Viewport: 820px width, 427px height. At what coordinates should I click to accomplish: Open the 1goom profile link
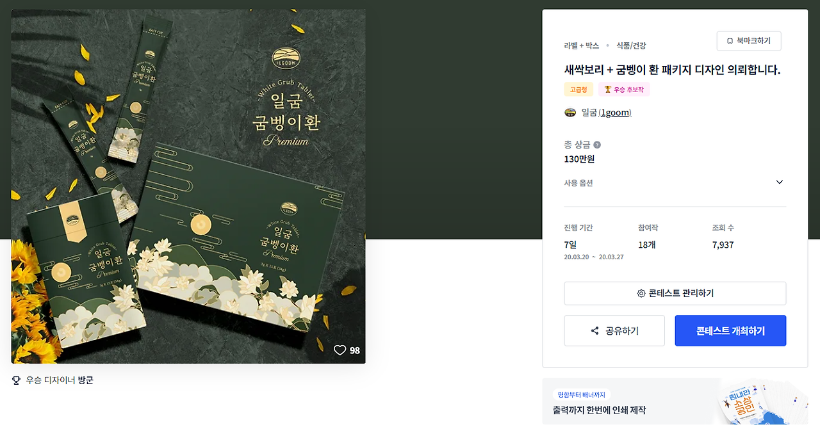pos(615,113)
